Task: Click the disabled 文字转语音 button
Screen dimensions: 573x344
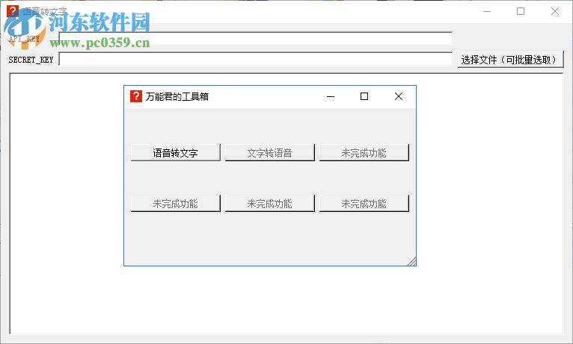Action: (270, 152)
